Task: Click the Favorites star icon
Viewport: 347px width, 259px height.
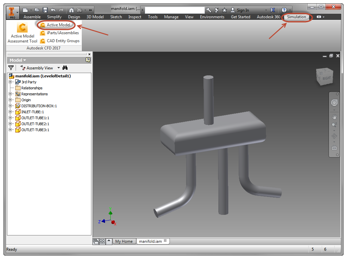Action: [x=224, y=10]
